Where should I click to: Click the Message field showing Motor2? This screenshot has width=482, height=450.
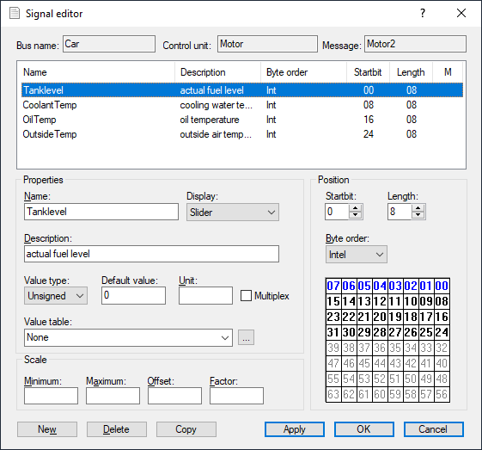415,44
